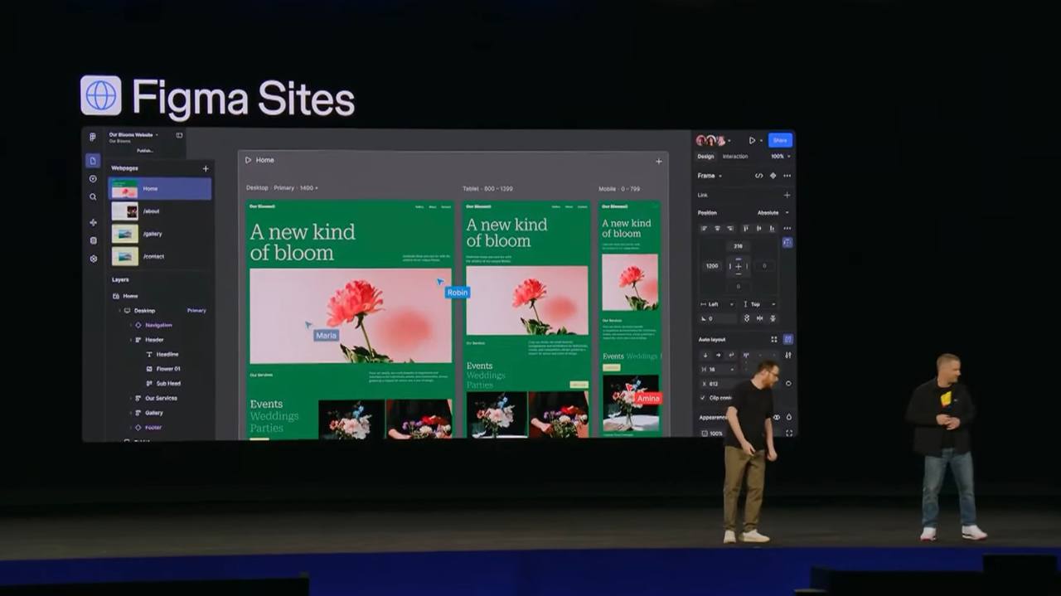This screenshot has width=1061, height=596.
Task: Open the database icon in left rail
Action: [93, 240]
